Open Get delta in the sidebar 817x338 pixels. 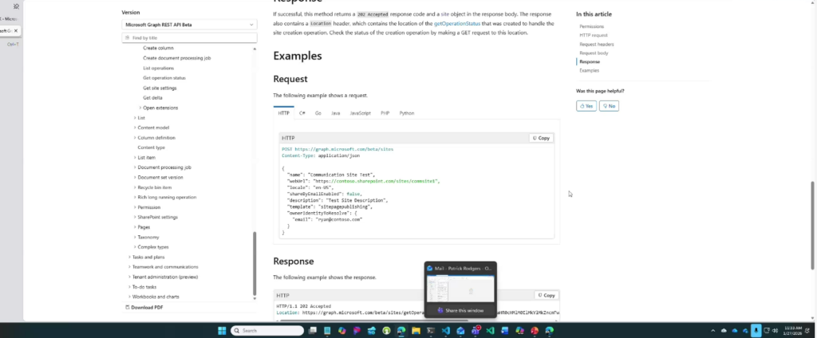(x=152, y=98)
